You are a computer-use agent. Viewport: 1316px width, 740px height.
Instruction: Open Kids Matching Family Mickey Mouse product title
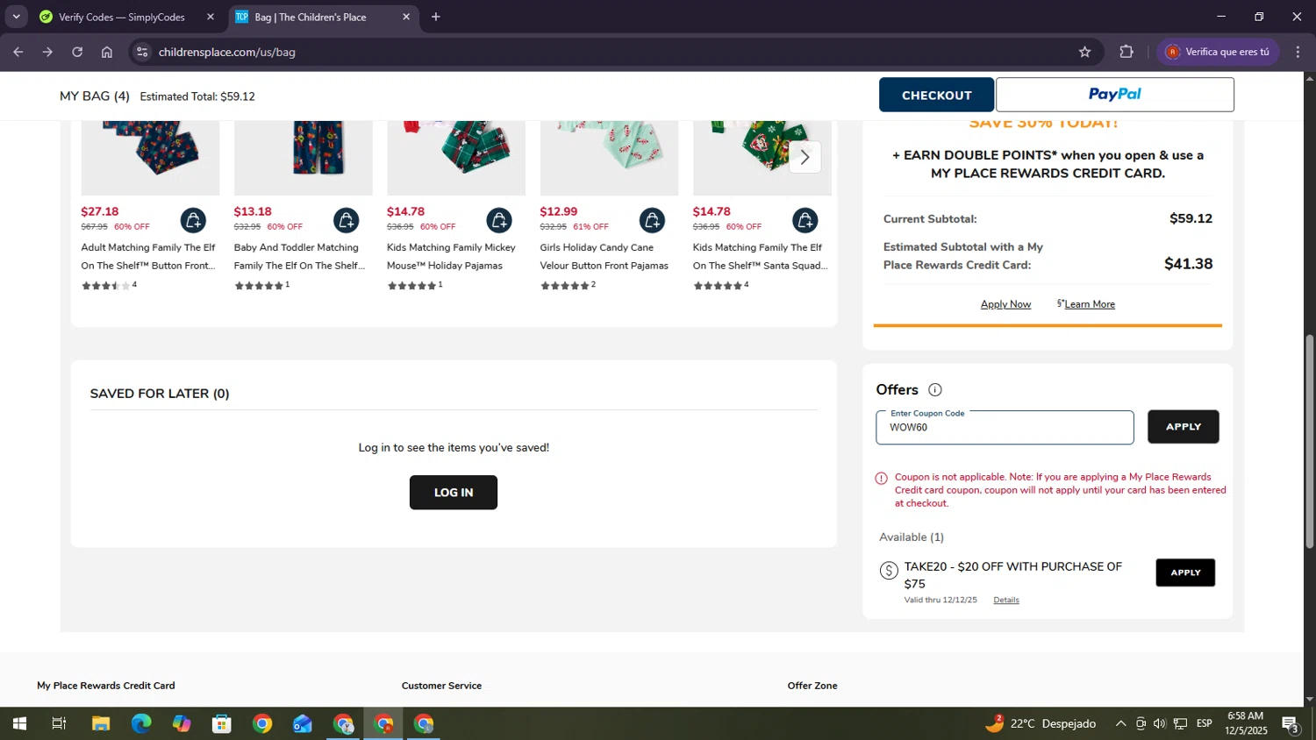[451, 256]
